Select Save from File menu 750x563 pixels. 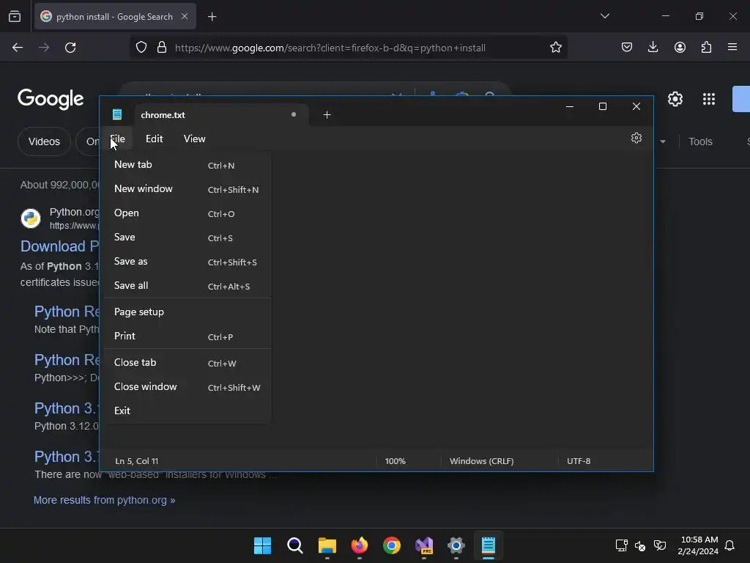[x=187, y=238]
